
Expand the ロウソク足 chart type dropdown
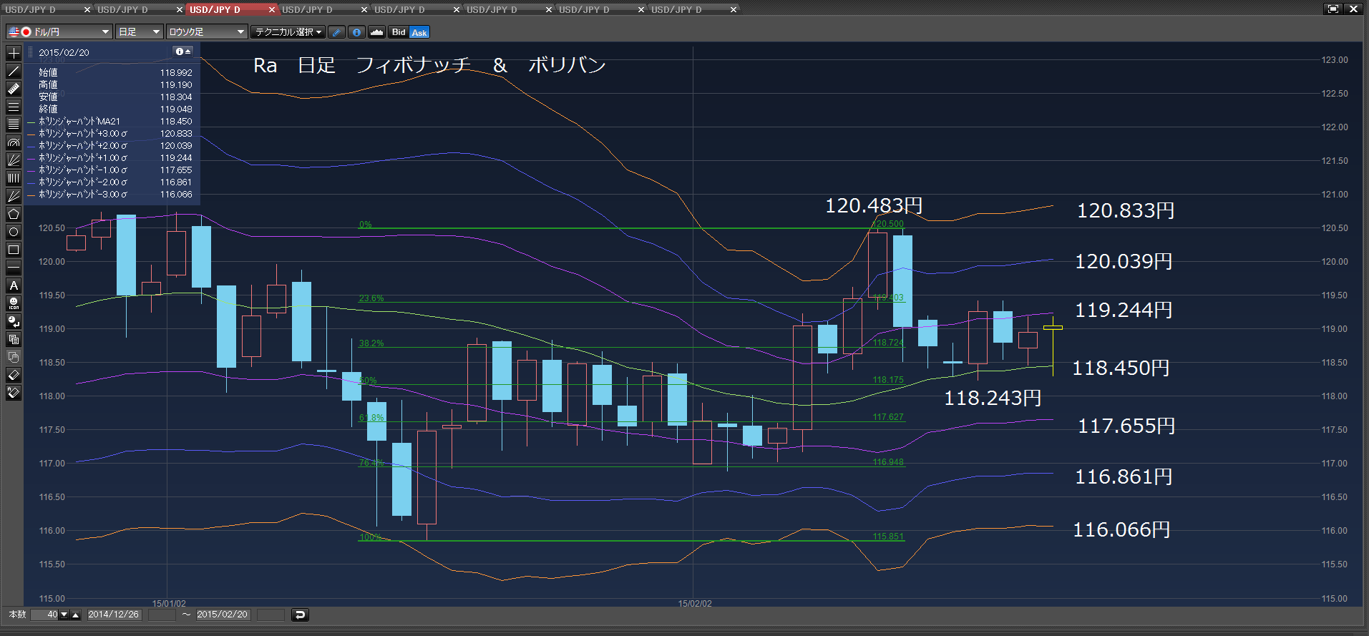tap(207, 32)
